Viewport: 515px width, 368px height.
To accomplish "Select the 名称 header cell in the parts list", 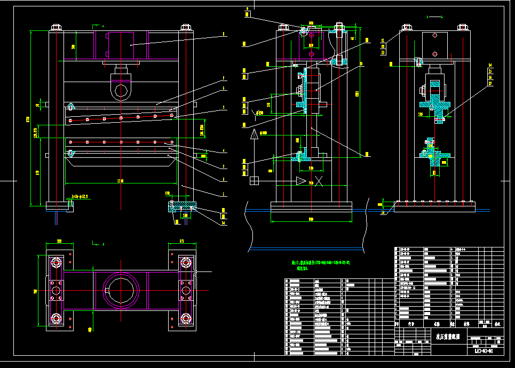I will (x=437, y=324).
